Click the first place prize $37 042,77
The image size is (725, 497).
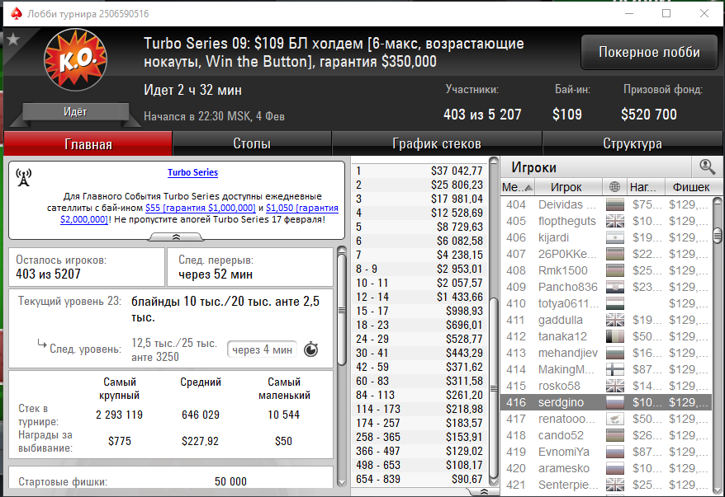click(457, 171)
